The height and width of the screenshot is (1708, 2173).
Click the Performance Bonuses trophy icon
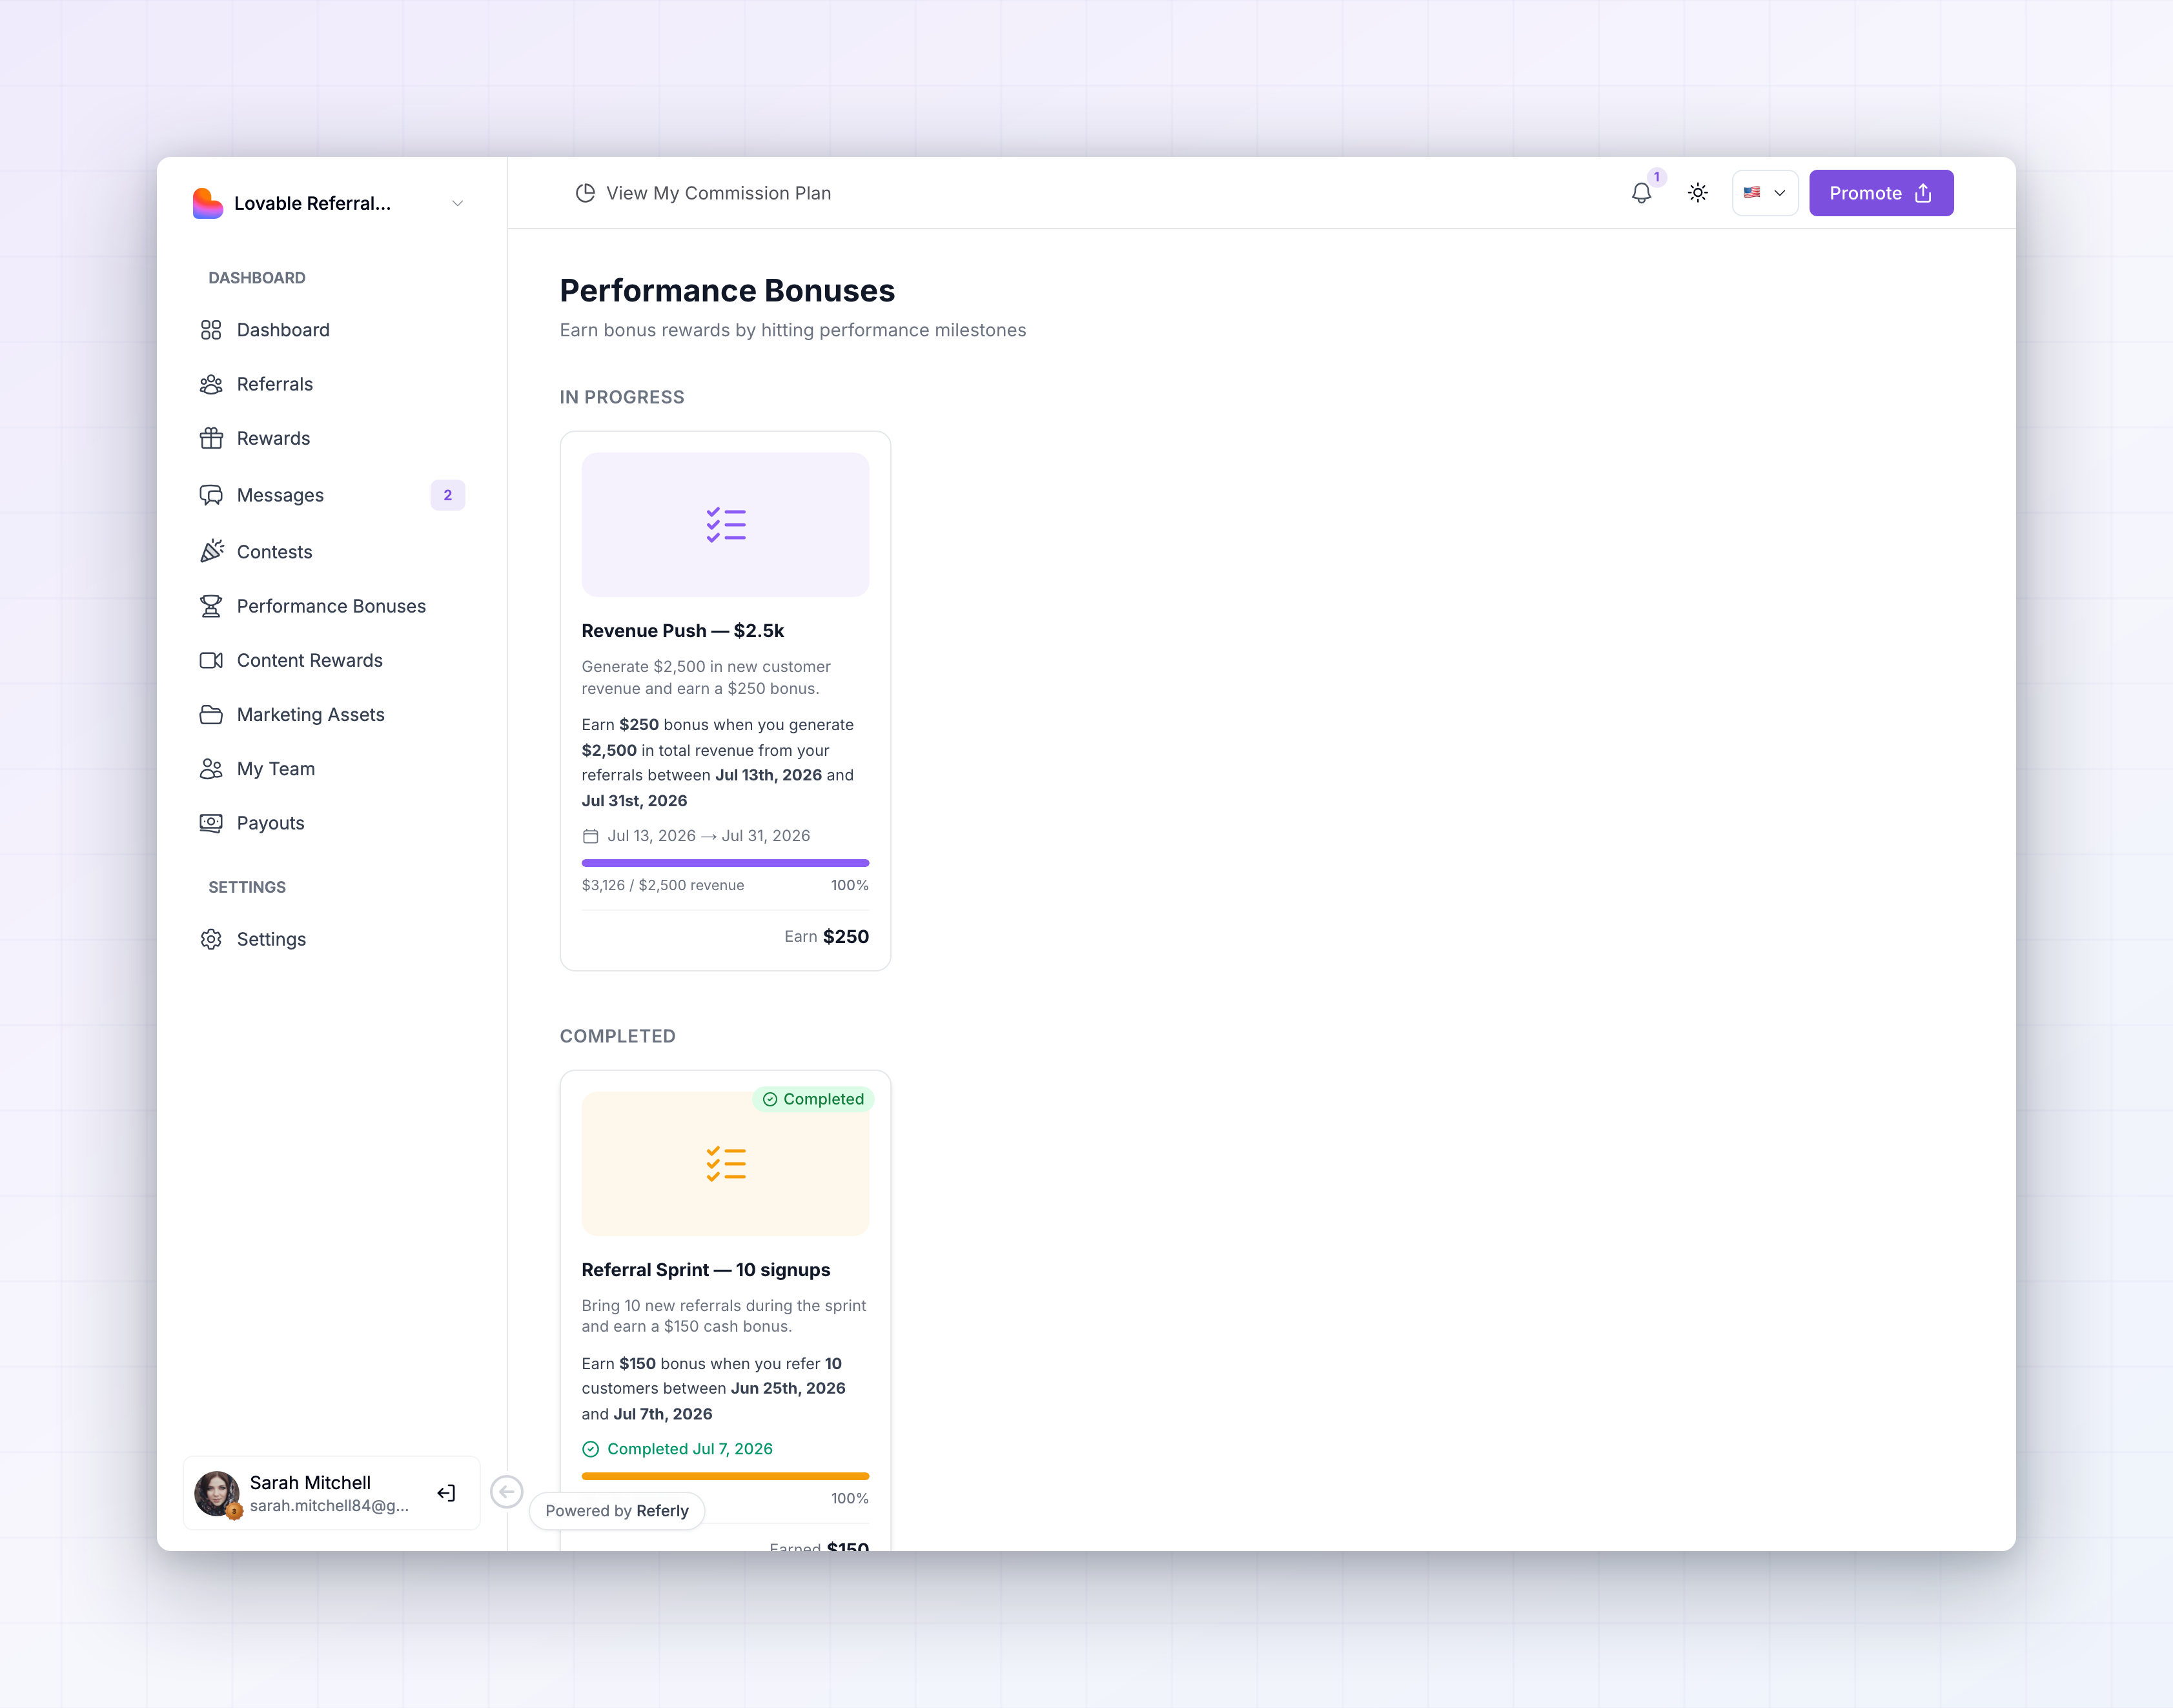click(211, 606)
